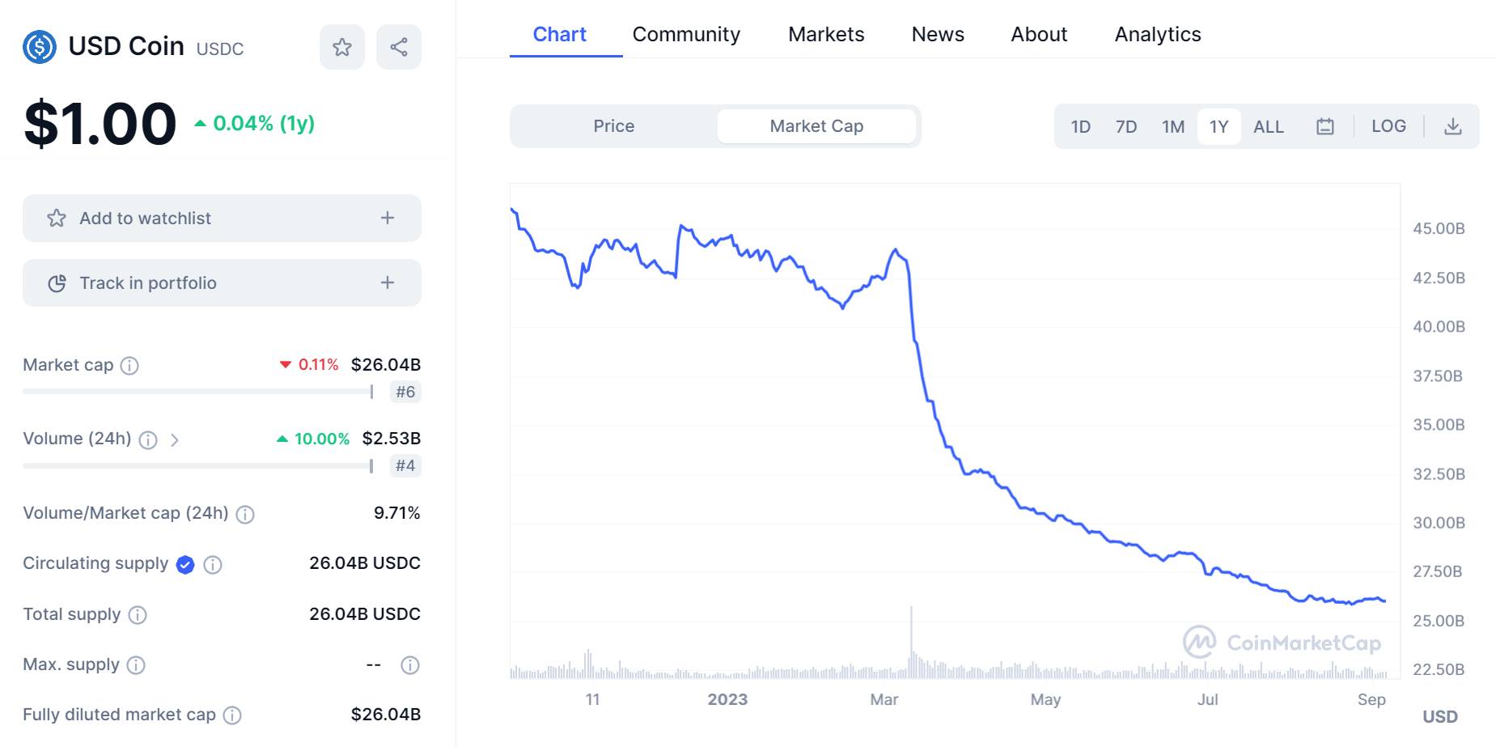The image size is (1496, 747).
Task: Click the 45.00B y-axis label
Action: [x=1439, y=228]
